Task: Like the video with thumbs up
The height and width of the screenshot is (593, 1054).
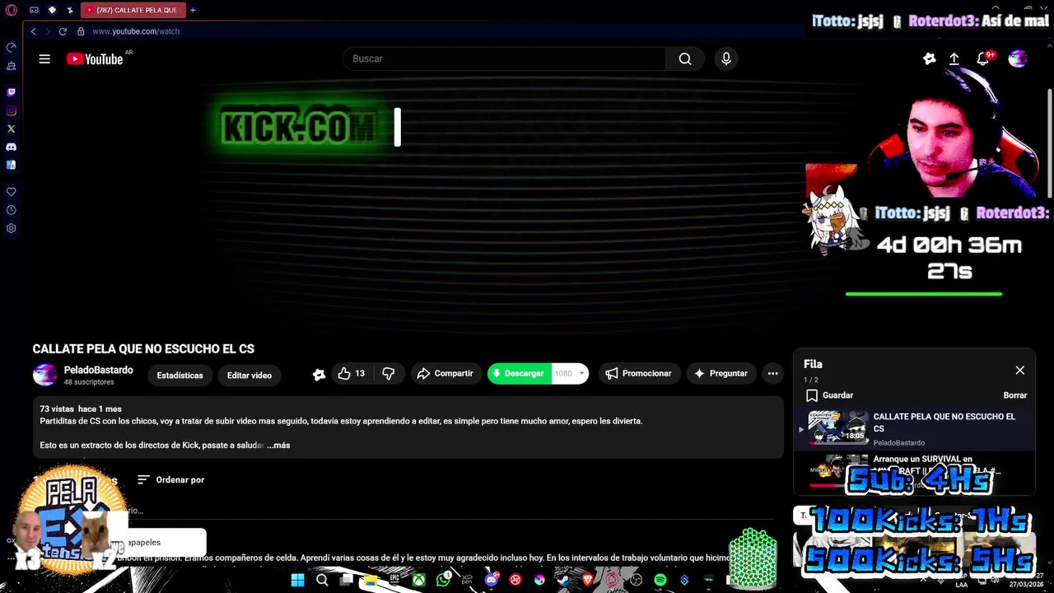Action: click(351, 374)
